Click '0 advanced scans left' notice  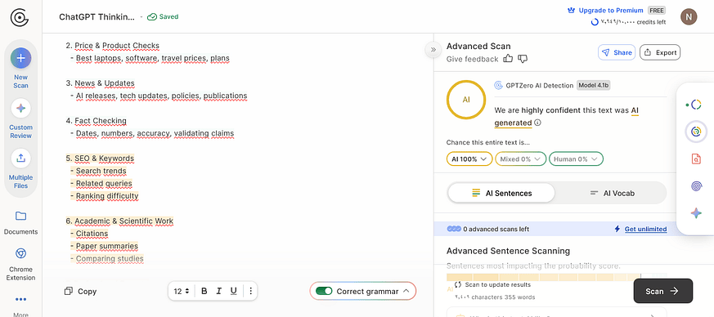[x=496, y=230]
